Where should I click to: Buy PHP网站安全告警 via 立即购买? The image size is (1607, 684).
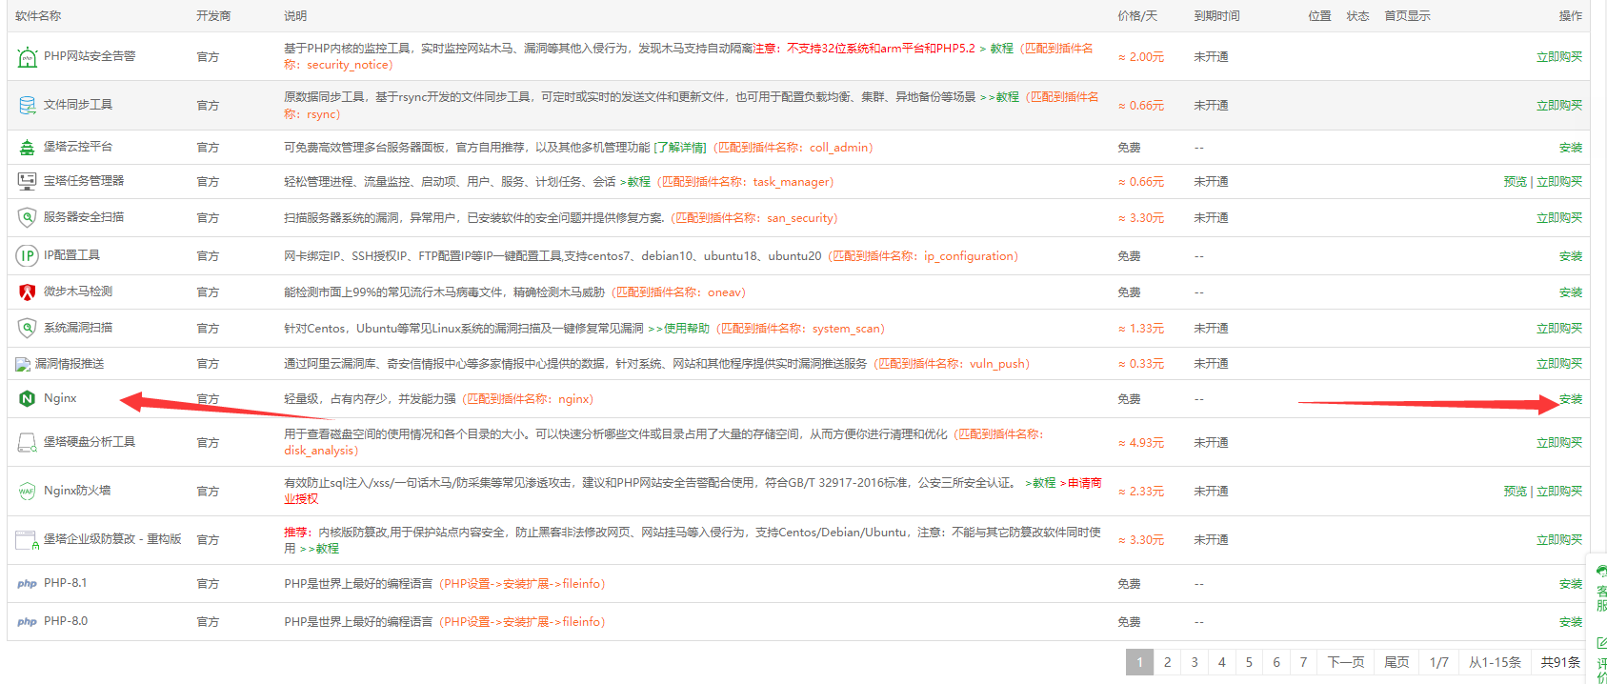(1558, 57)
